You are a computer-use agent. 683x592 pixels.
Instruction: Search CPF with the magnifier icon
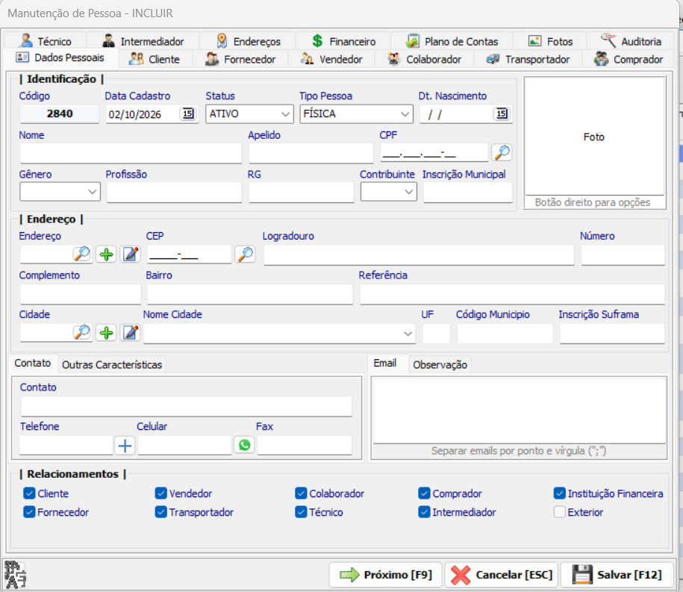(x=502, y=152)
